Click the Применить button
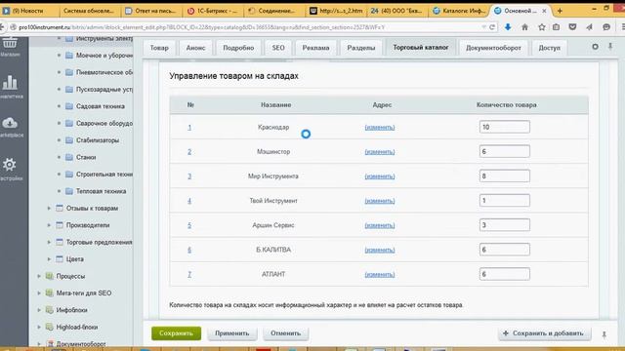The width and height of the screenshot is (625, 351). point(232,333)
